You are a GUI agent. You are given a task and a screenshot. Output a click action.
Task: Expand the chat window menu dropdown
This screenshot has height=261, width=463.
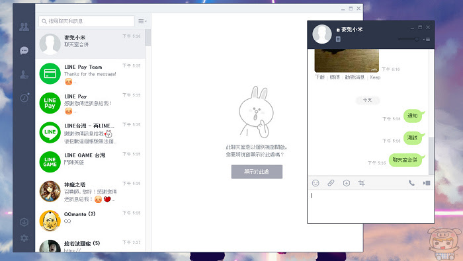pyautogui.click(x=427, y=39)
